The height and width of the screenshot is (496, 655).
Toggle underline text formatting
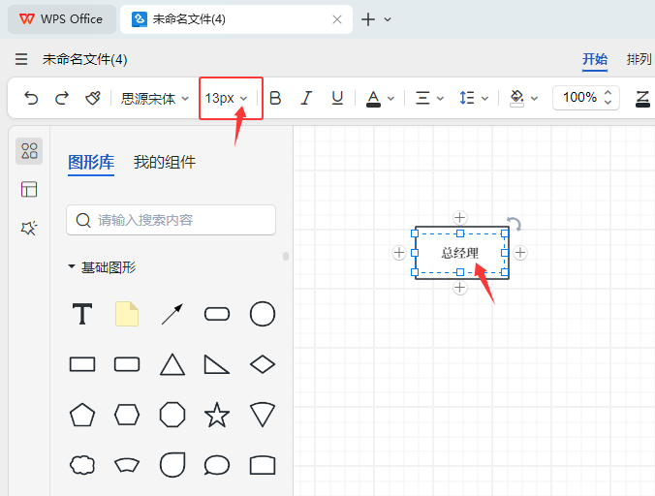click(x=337, y=98)
